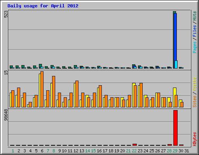Select the tall red KBytes bar for day 29
Screen dimensions: 199x155
(x=175, y=128)
